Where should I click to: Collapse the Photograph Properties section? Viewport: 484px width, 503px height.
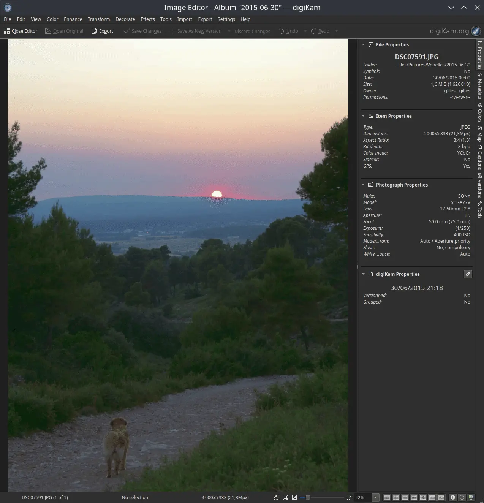[x=363, y=185]
